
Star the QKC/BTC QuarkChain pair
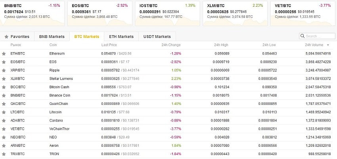tap(4, 104)
